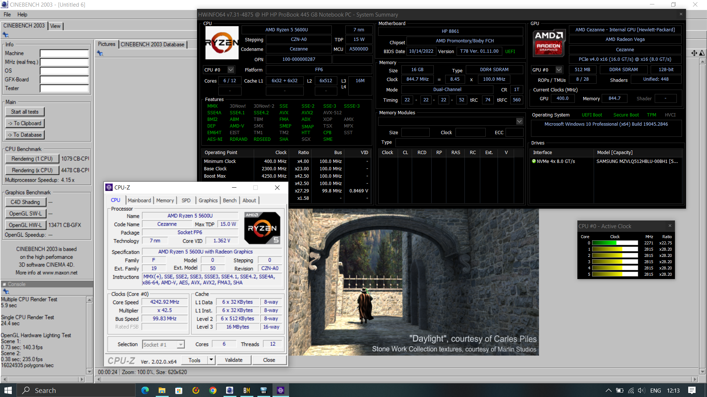The height and width of the screenshot is (397, 707).
Task: Switch to CPU-Z via its taskbar icon
Action: click(281, 390)
